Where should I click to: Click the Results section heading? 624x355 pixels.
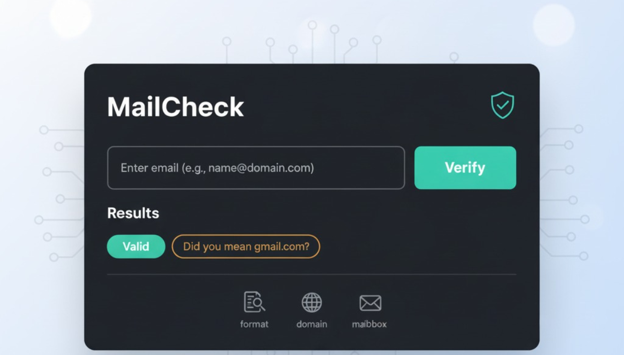(x=133, y=213)
